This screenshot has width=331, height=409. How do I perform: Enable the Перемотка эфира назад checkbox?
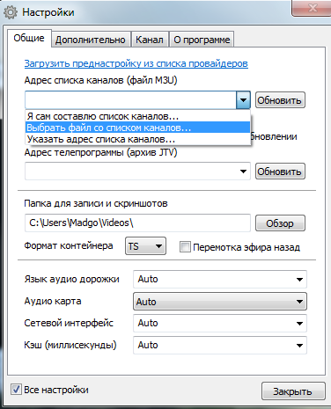tap(185, 247)
